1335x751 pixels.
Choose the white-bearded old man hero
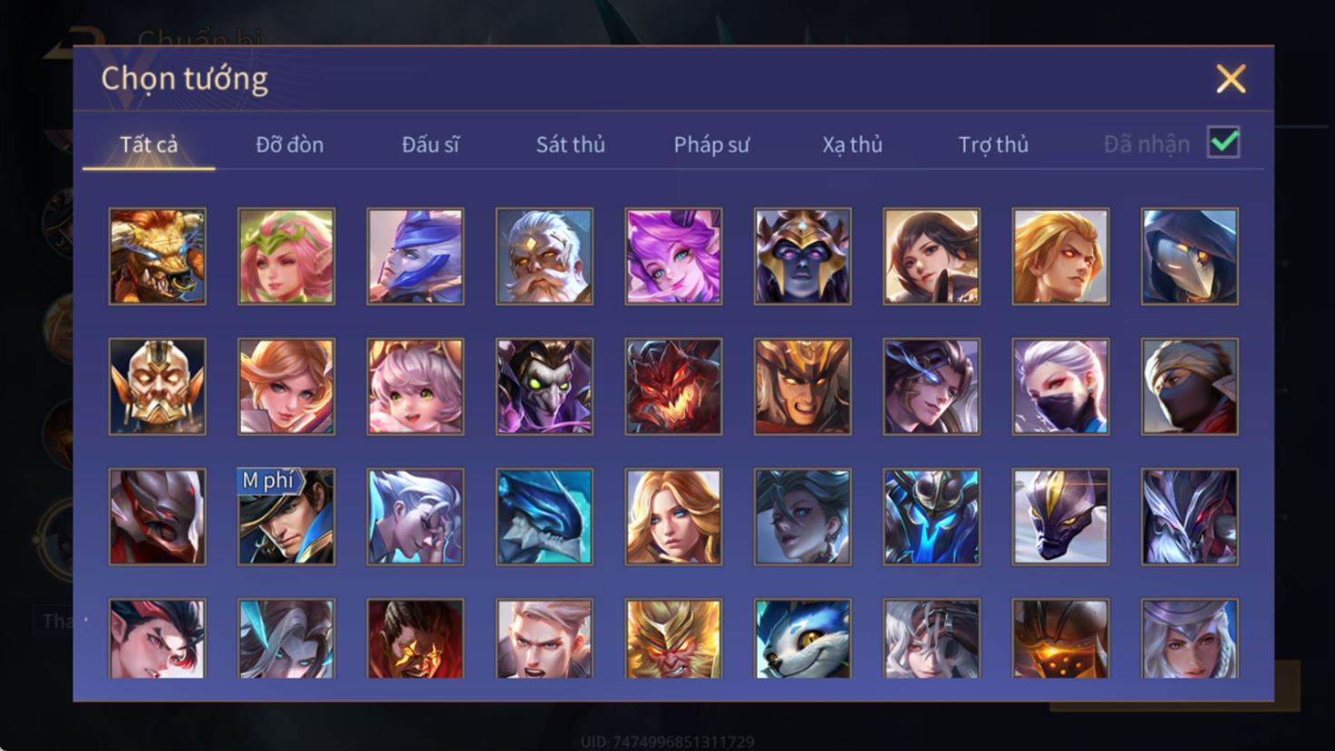tap(544, 256)
